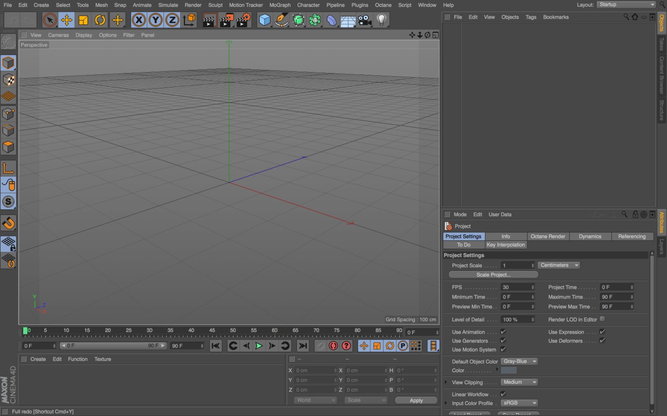667x416 pixels.
Task: Change the View Clipping Medium dropdown
Action: pyautogui.click(x=519, y=382)
